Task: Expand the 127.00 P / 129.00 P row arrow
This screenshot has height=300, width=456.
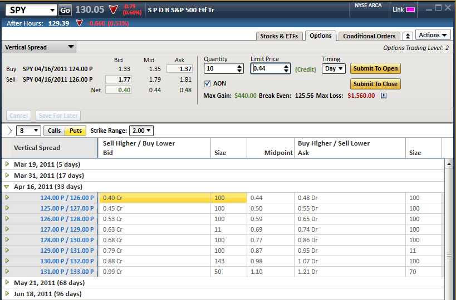Action: tap(7, 229)
